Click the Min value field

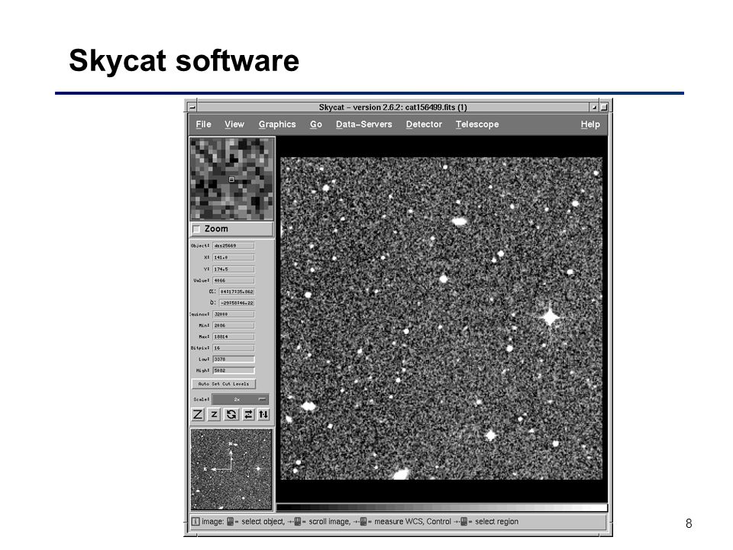point(234,325)
